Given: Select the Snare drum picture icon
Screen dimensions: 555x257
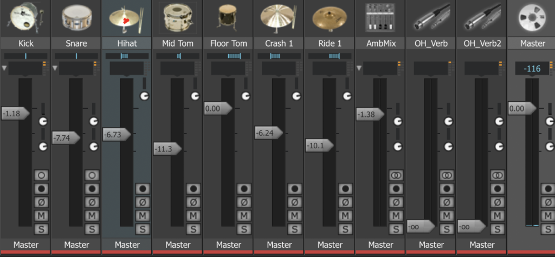Looking at the screenshot, I should tap(76, 17).
